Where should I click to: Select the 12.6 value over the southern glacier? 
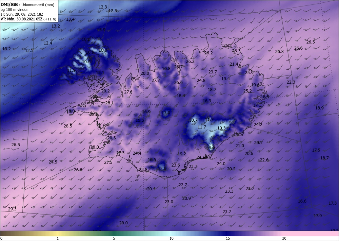coord(162,168)
